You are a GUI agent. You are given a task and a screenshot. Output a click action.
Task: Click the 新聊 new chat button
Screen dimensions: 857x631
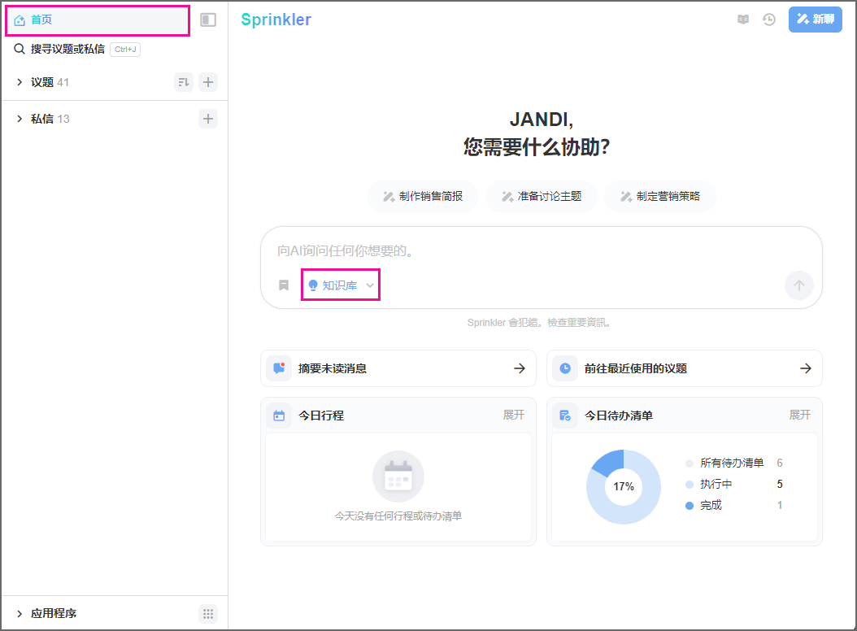[815, 20]
